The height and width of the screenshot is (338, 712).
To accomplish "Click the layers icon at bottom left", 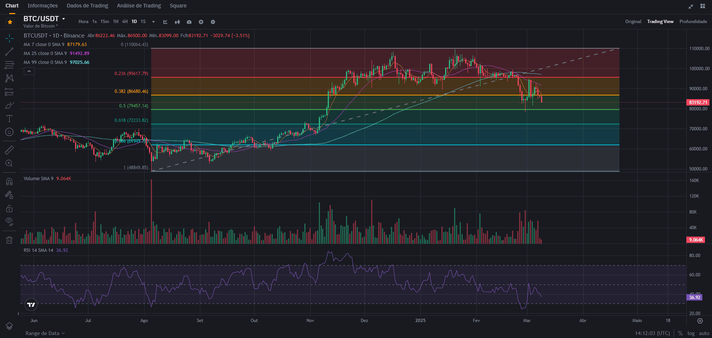I will 10,326.
